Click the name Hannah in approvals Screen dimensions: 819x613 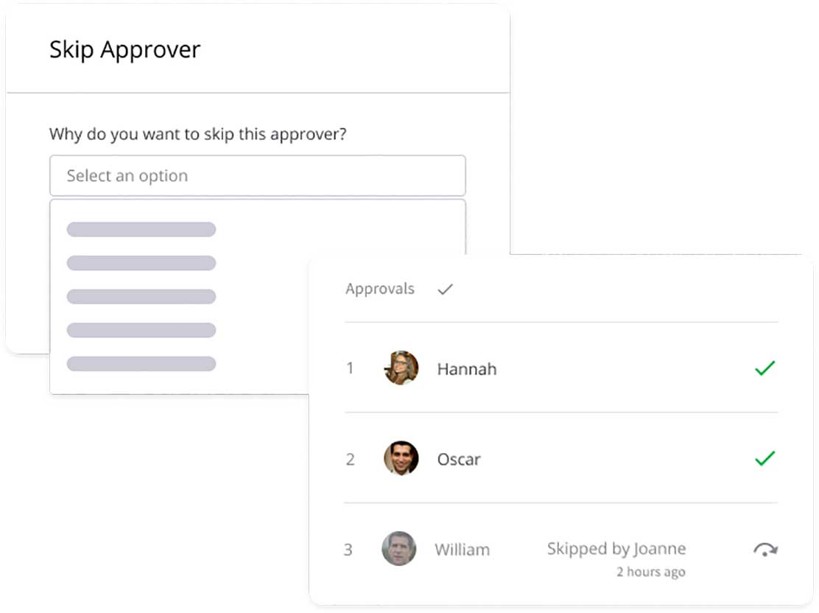pyautogui.click(x=466, y=368)
